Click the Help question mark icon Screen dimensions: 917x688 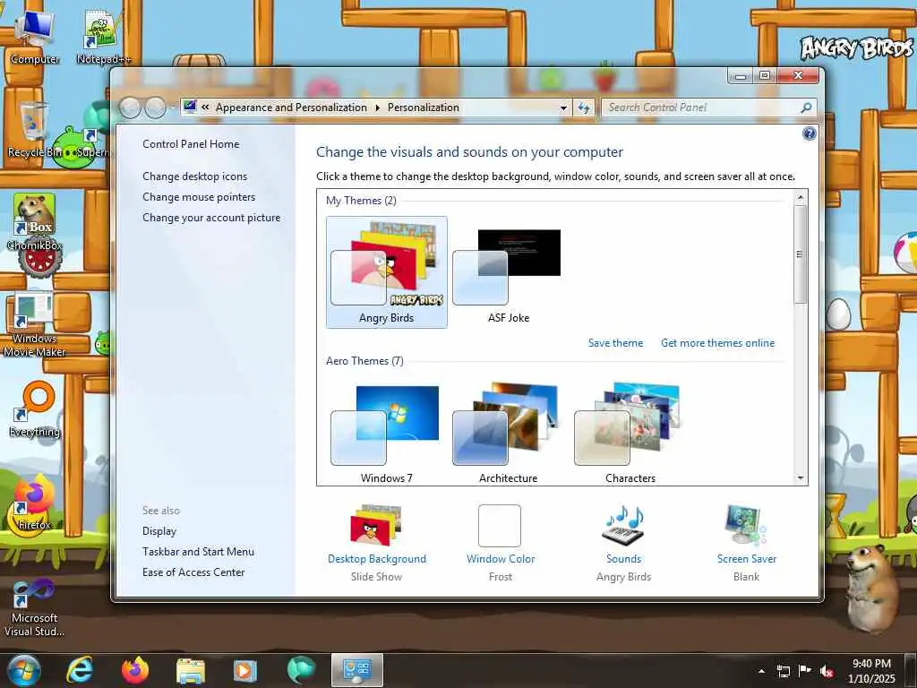point(809,134)
